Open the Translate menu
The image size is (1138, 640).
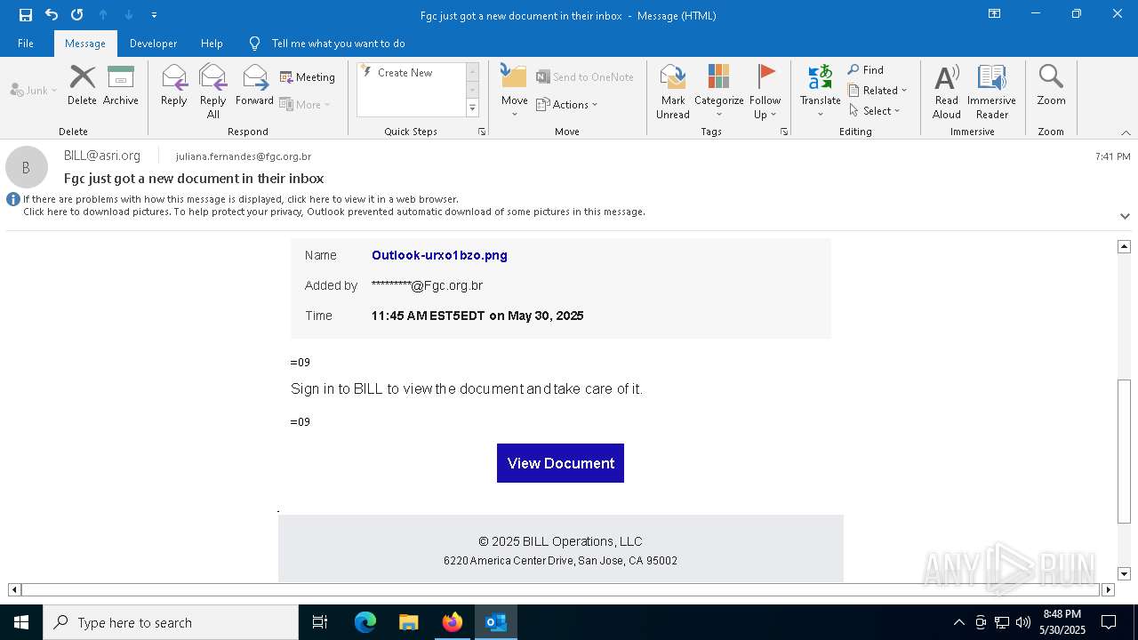click(x=820, y=91)
